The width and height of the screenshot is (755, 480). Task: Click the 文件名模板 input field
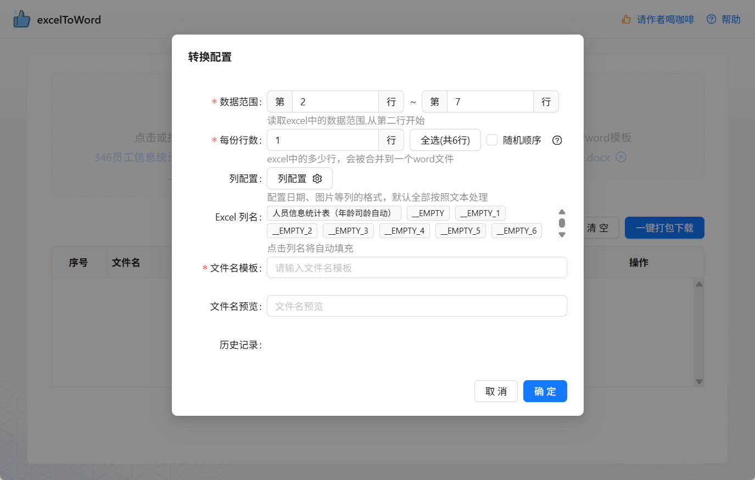[x=417, y=268]
